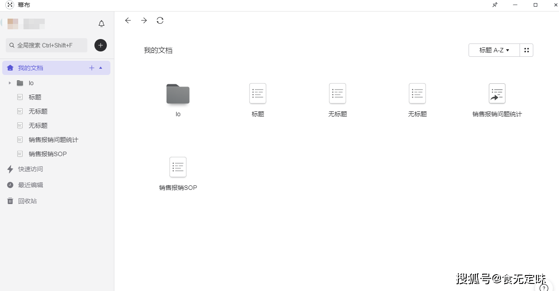
Task: Click the clock icon of 最近编辑
Action: (10, 185)
